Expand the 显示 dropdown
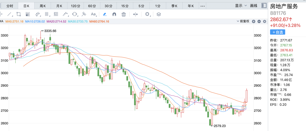The width and height of the screenshot is (306, 131). click(x=241, y=6)
